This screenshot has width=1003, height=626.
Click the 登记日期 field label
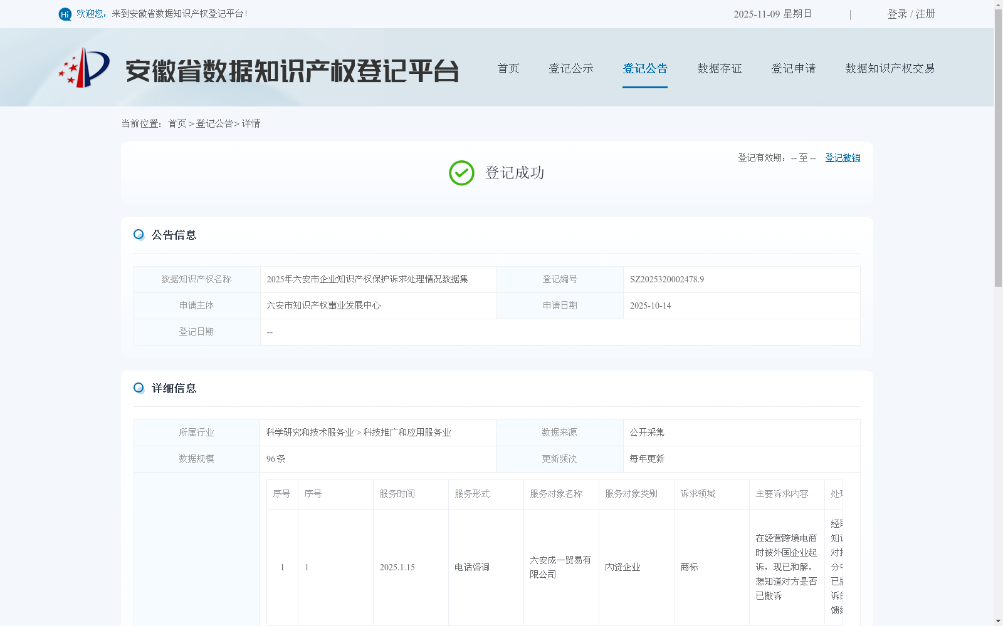196,332
